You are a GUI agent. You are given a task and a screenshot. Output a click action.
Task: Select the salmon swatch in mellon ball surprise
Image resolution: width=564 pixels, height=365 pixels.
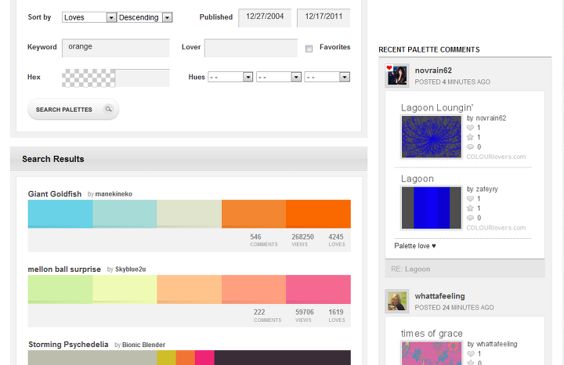pos(254,290)
